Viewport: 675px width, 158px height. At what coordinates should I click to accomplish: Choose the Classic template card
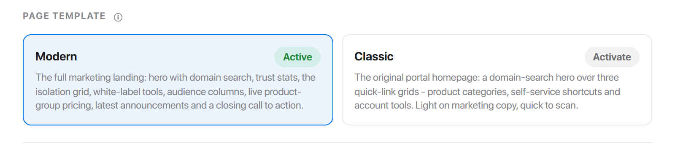pos(497,80)
